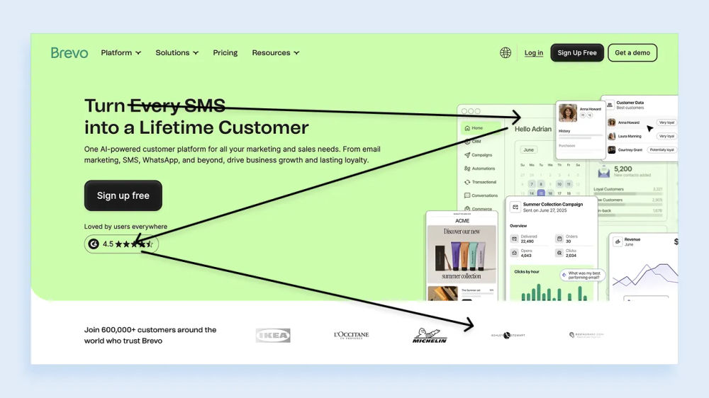709x398 pixels.
Task: Click the envelope icon beside 5,200
Action: 603,171
